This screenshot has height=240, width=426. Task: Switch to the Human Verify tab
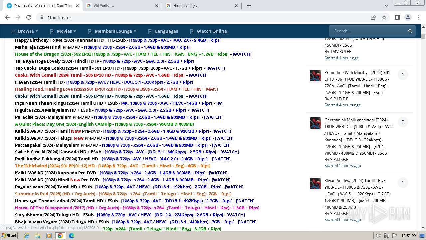click(x=202, y=6)
